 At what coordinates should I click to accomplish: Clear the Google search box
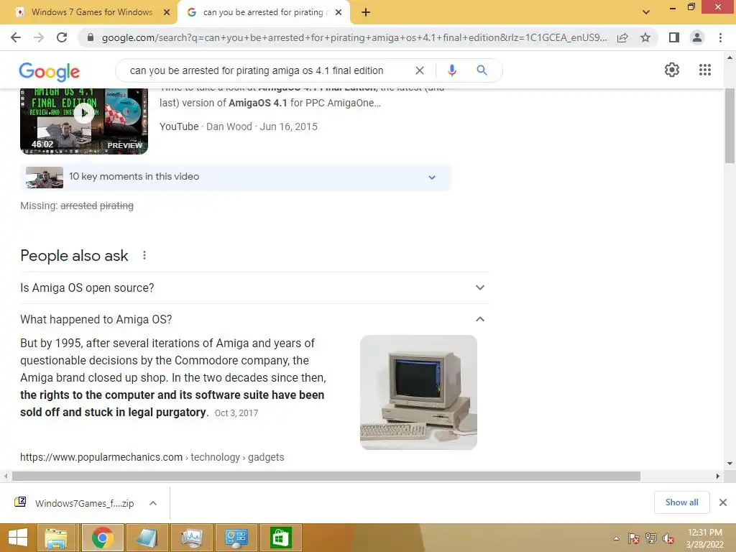click(x=420, y=70)
